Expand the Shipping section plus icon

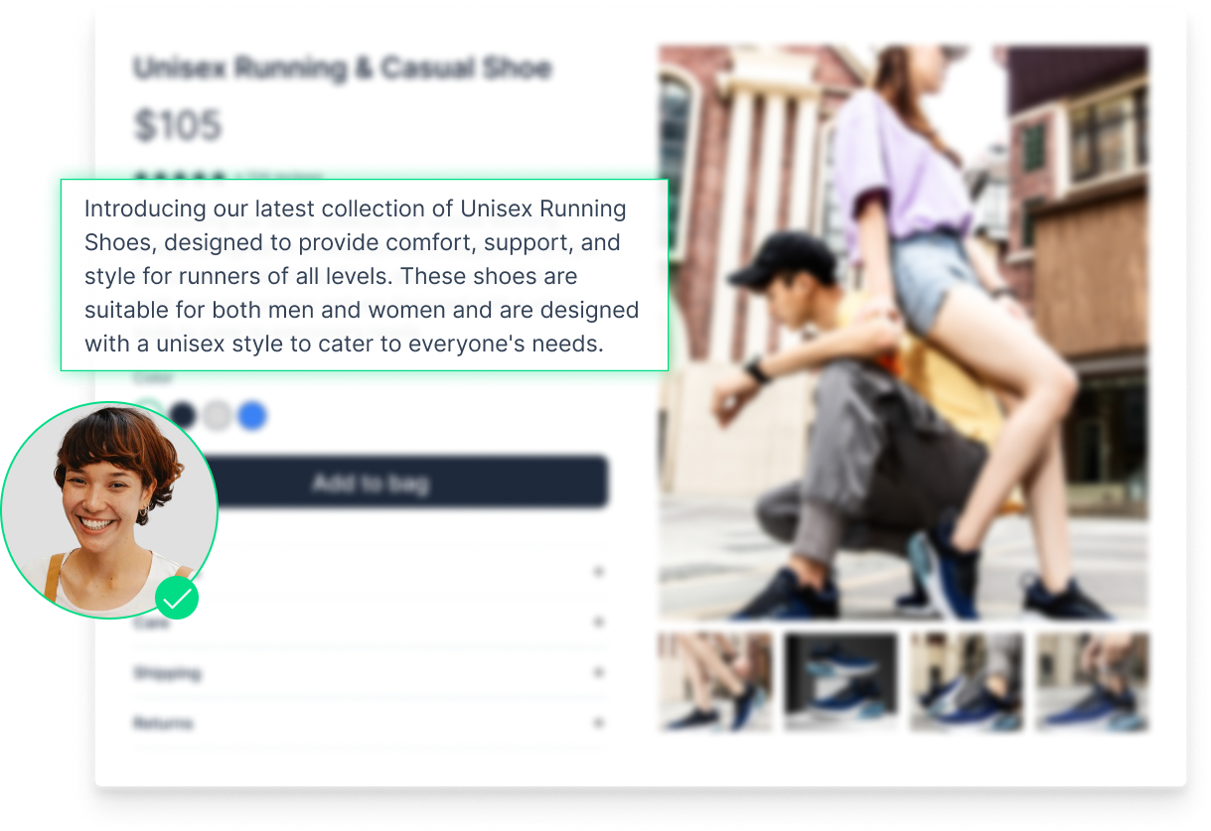coord(598,672)
